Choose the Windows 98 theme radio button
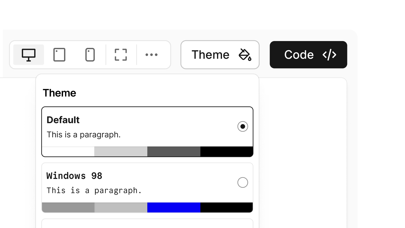Image resolution: width=405 pixels, height=228 pixels. pos(242,182)
